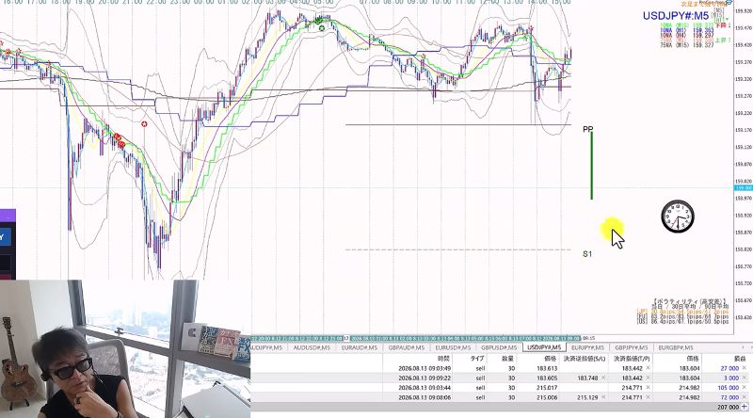Switch to the GBPUSD#,M5 chart tab

499,347
